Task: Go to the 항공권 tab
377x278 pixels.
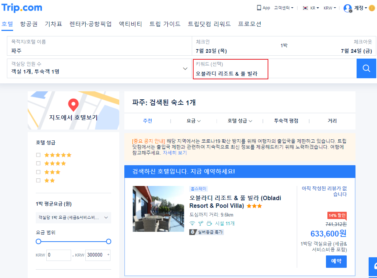Action: pyautogui.click(x=29, y=24)
